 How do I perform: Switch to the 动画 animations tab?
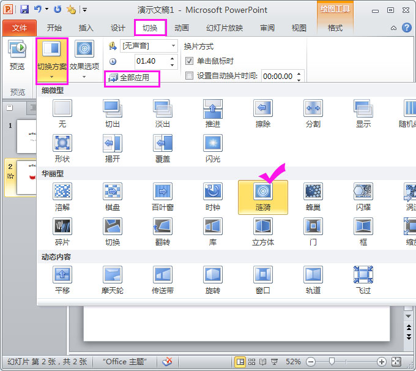click(182, 28)
